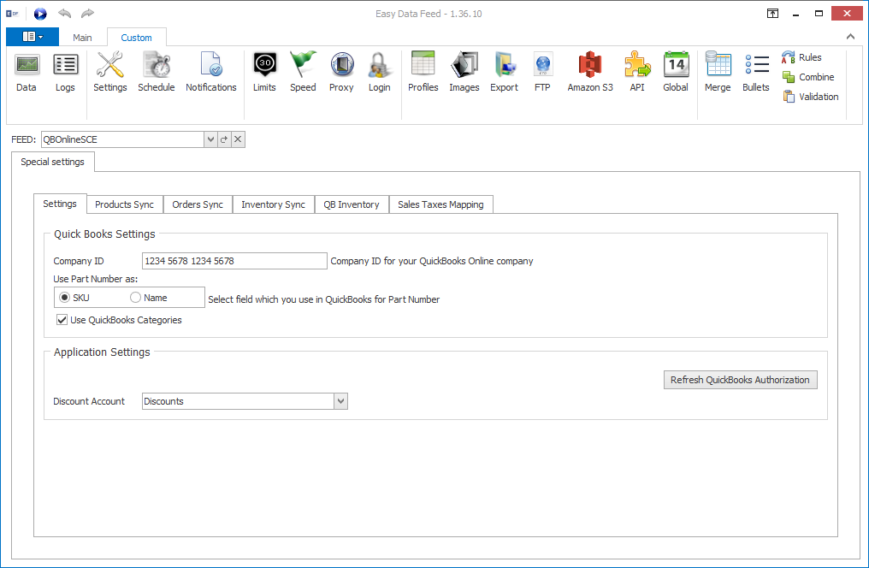The width and height of the screenshot is (869, 568).
Task: Open Combine in the ribbon
Action: (x=808, y=77)
